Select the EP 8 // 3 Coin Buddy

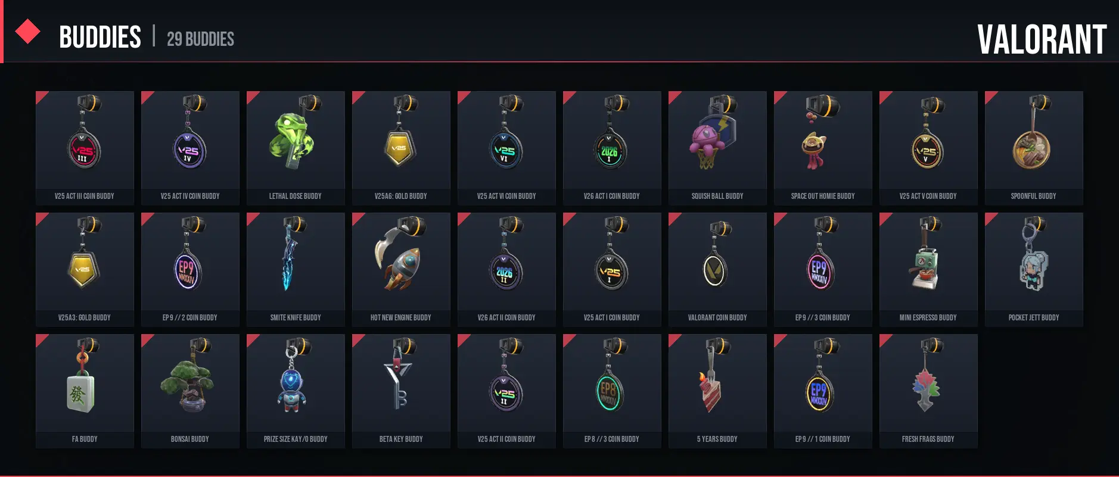[611, 391]
